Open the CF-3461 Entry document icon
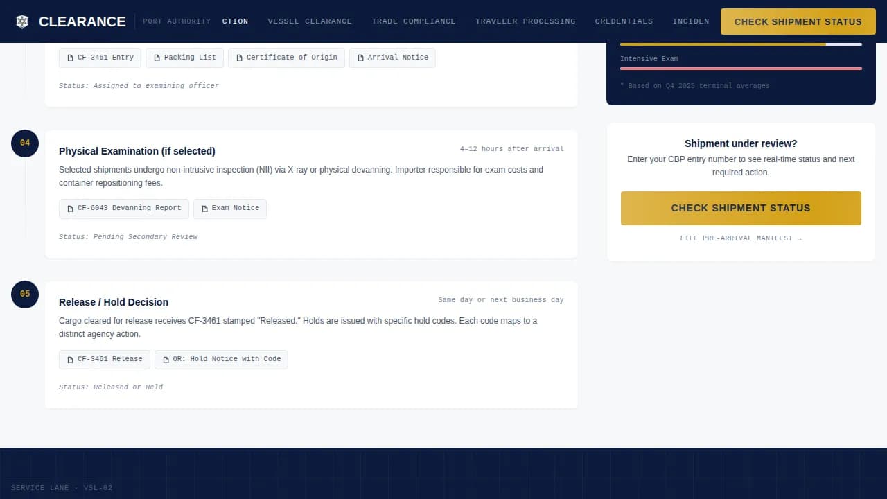The width and height of the screenshot is (887, 499). coord(71,58)
